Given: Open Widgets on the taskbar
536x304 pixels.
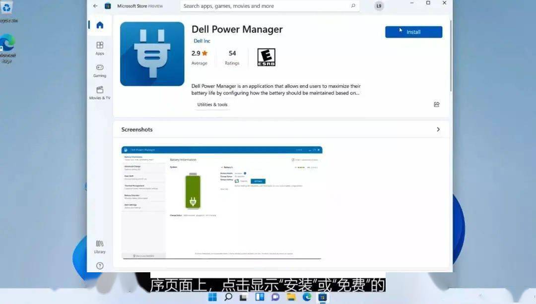Looking at the screenshot, I should pos(260,297).
